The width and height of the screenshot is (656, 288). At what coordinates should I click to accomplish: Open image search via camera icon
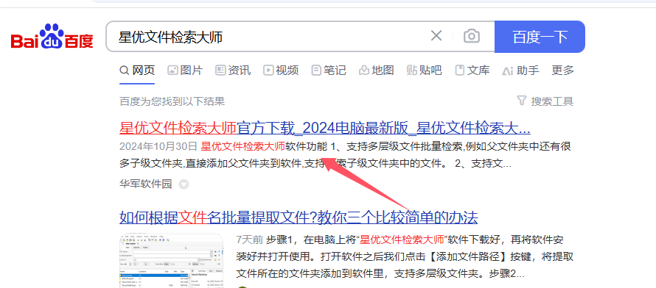pos(472,36)
